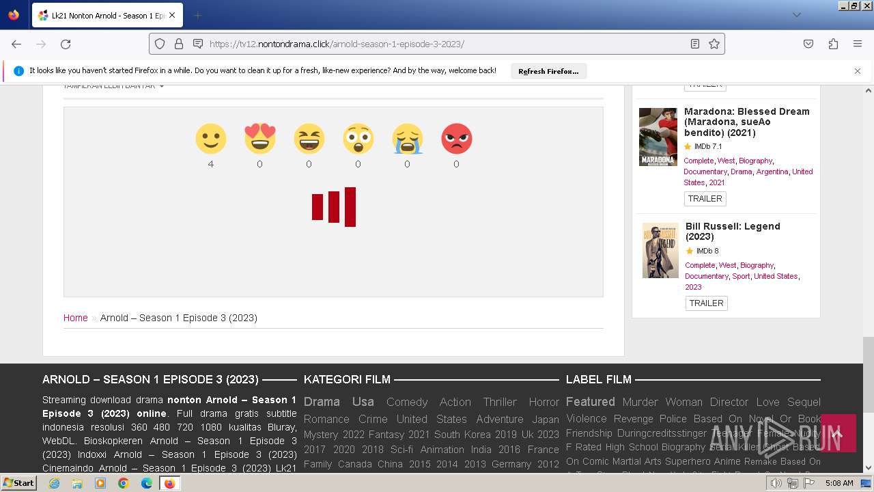Click the laughing reaction emoji

tap(309, 139)
